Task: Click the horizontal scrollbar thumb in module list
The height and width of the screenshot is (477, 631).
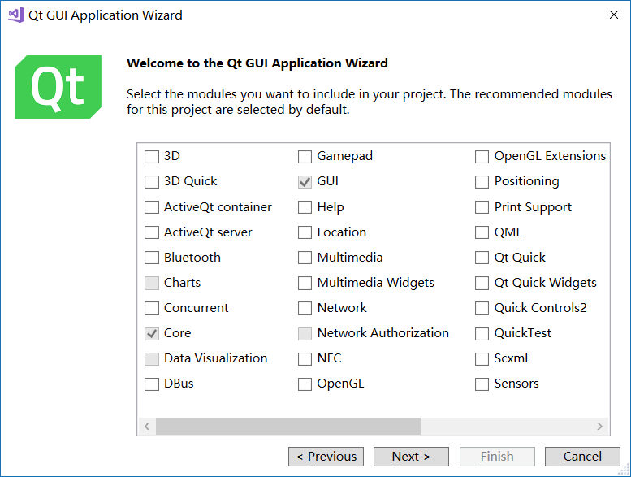Action: (x=288, y=427)
